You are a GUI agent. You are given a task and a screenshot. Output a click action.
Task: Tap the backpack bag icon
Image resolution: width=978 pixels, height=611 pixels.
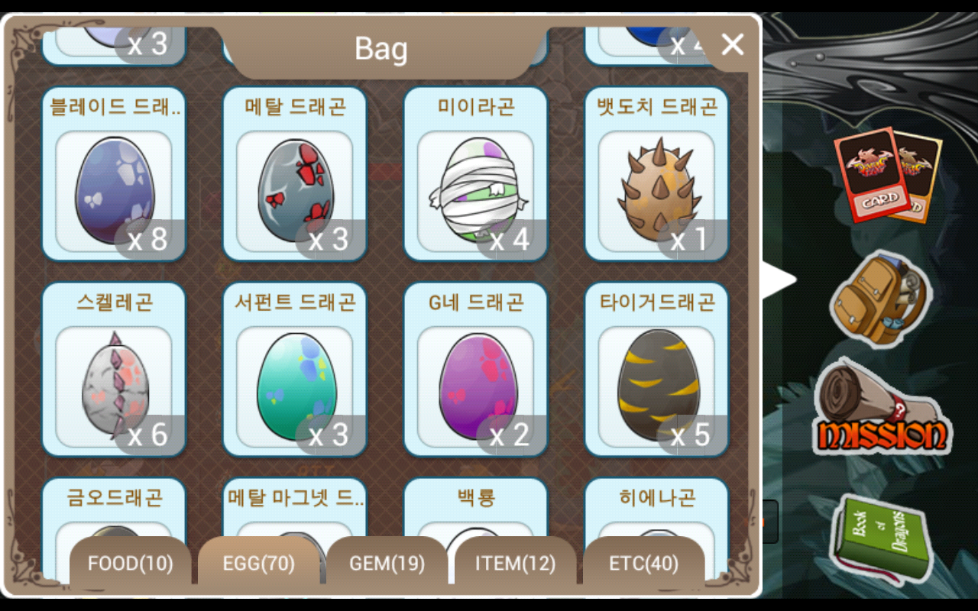(x=880, y=299)
